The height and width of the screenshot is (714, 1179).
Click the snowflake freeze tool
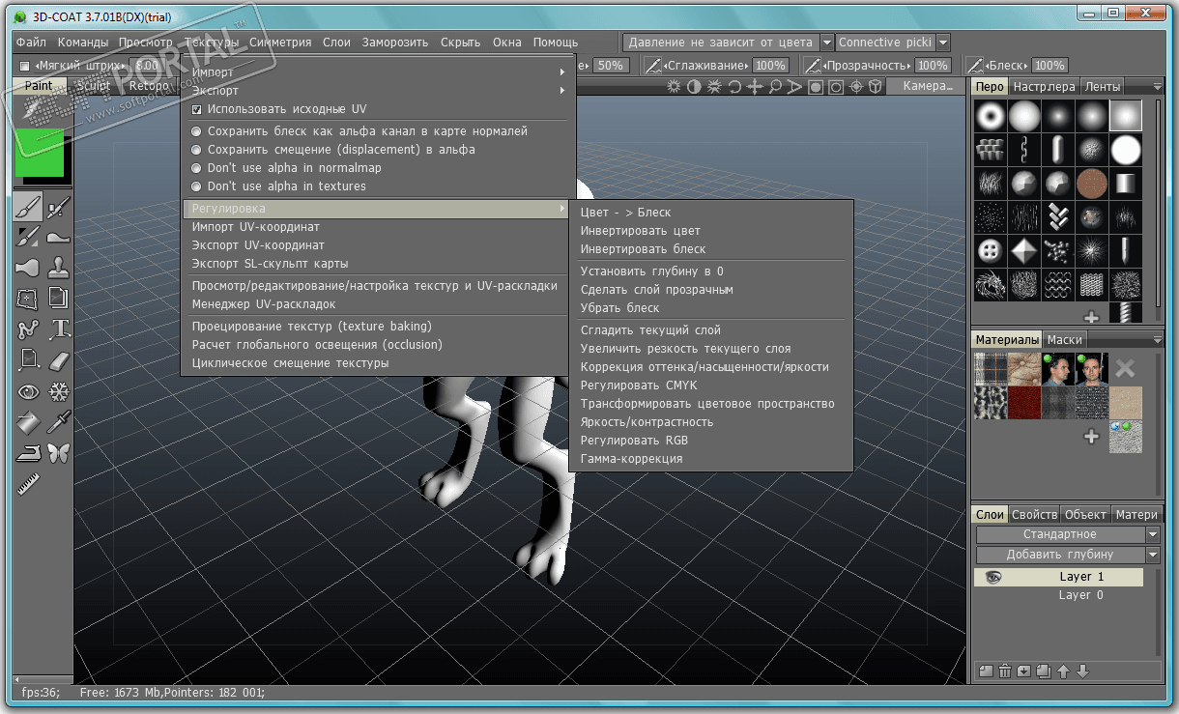[59, 391]
